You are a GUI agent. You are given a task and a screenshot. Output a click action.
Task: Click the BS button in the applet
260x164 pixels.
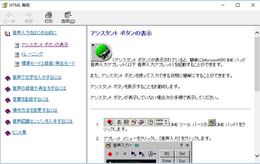tap(167, 154)
